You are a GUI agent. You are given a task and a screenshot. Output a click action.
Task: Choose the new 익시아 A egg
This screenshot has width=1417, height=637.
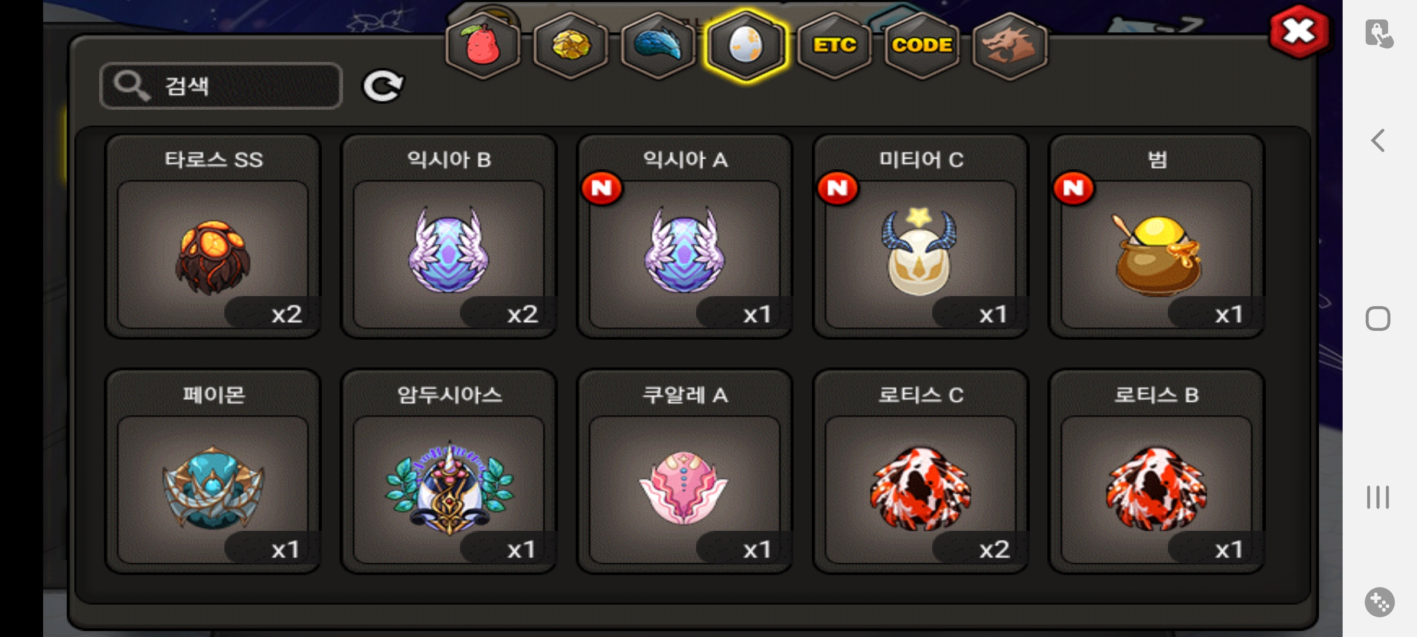[685, 236]
